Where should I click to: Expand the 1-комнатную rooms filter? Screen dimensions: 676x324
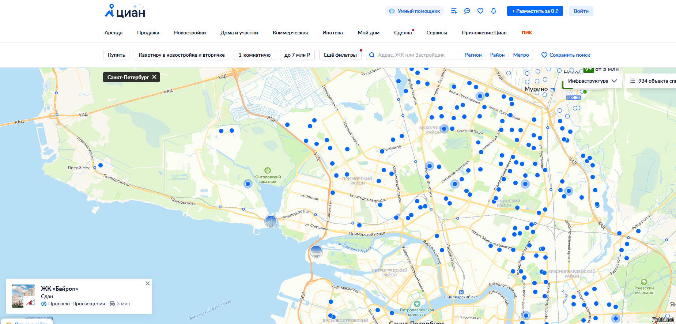pyautogui.click(x=254, y=55)
